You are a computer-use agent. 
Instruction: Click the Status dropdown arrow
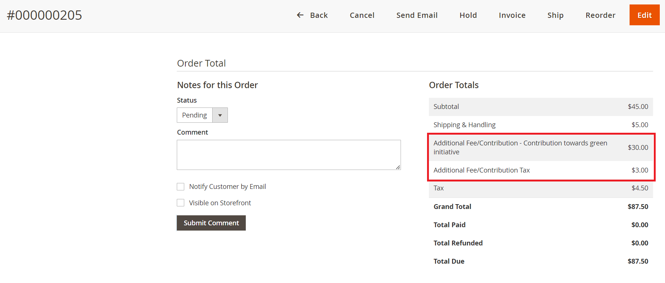220,115
